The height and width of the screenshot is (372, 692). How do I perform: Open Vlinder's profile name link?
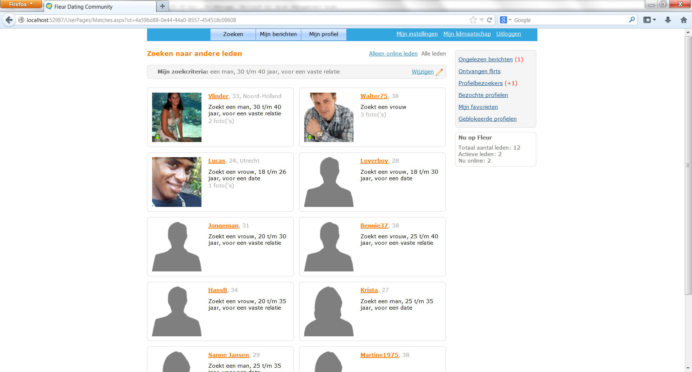point(218,96)
